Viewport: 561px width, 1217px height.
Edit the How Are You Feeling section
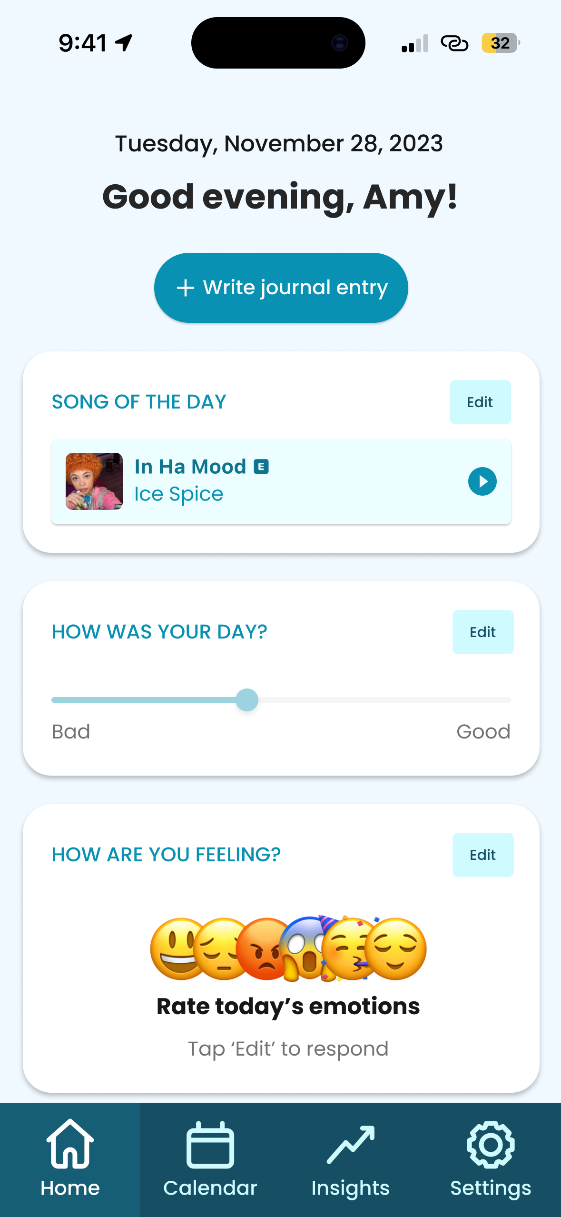(482, 855)
